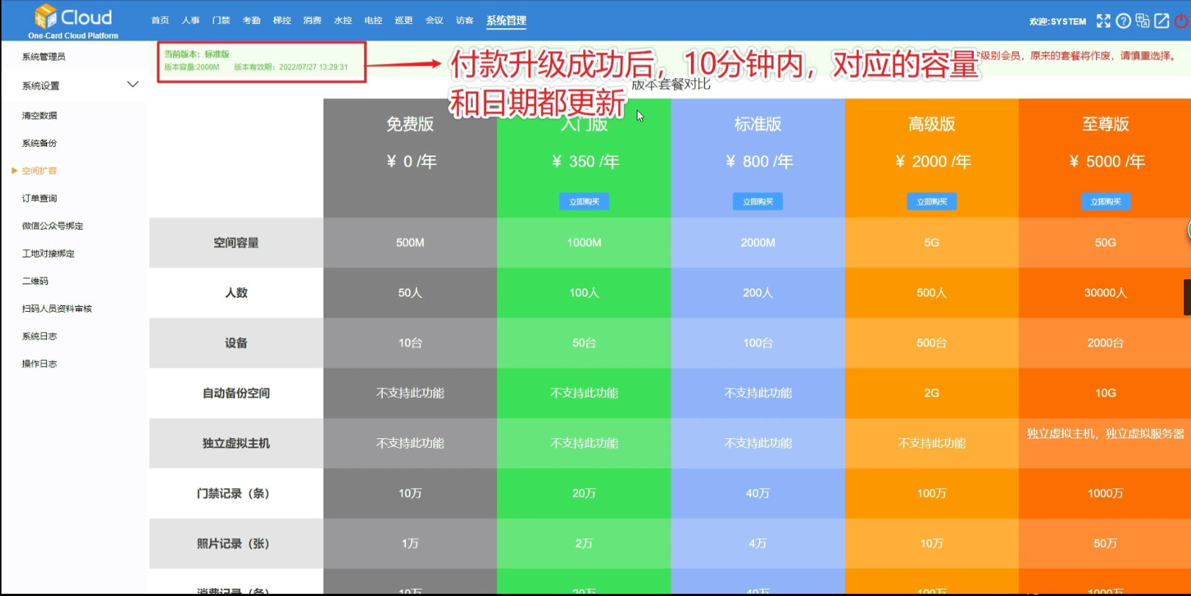
Task: Click the 版本有效期 date text
Action: 291,67
